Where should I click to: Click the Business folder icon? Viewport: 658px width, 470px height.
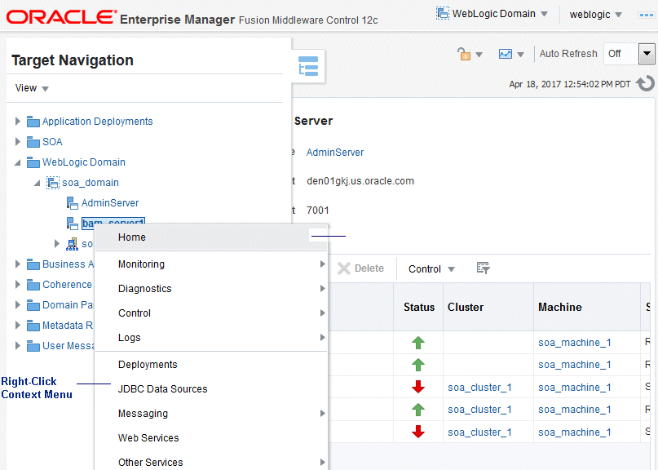(x=33, y=264)
